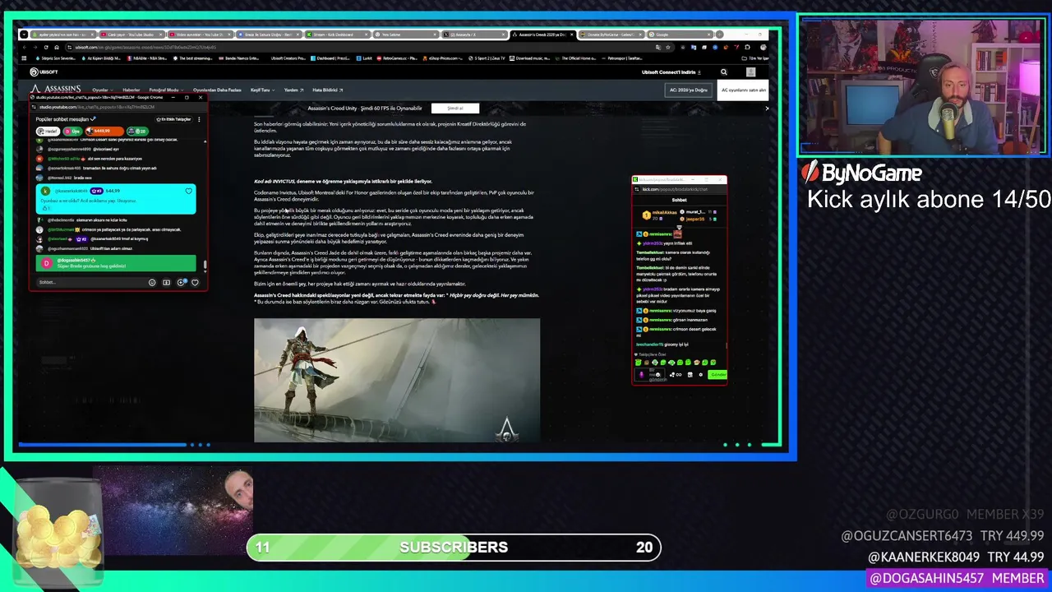The image size is (1052, 592).
Task: Switch to the Google browser tab
Action: pos(681,35)
